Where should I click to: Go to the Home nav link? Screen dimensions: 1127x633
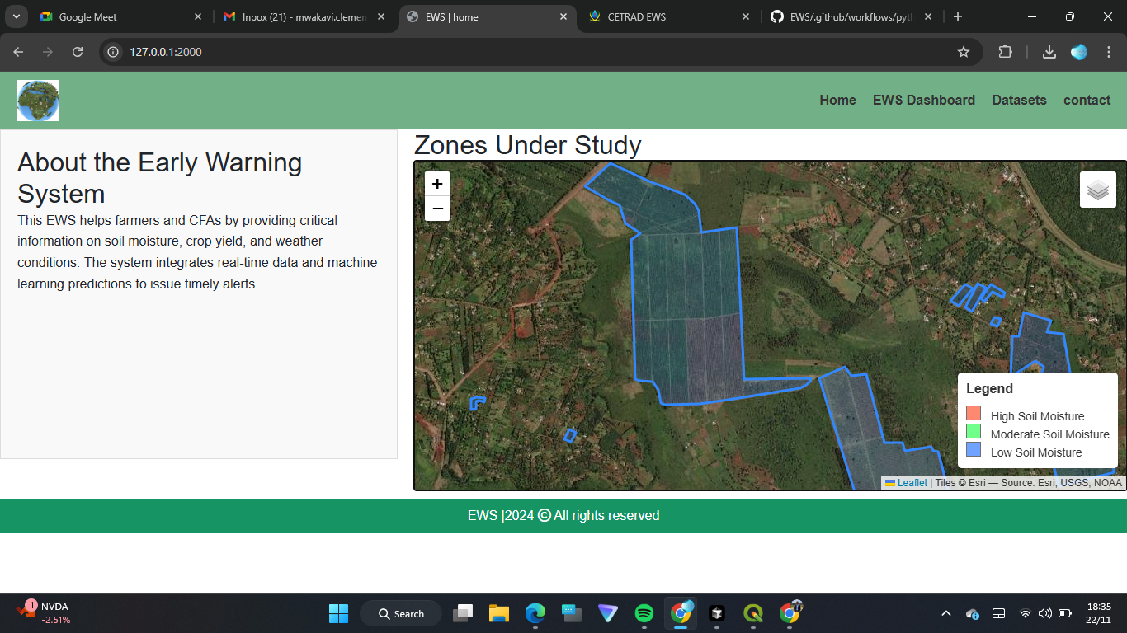click(837, 100)
